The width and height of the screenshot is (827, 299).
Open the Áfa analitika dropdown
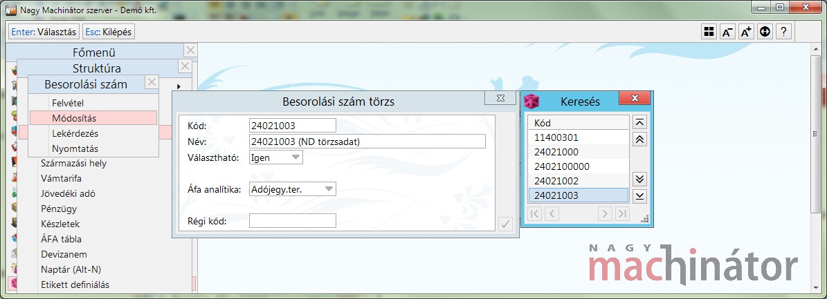coord(329,189)
